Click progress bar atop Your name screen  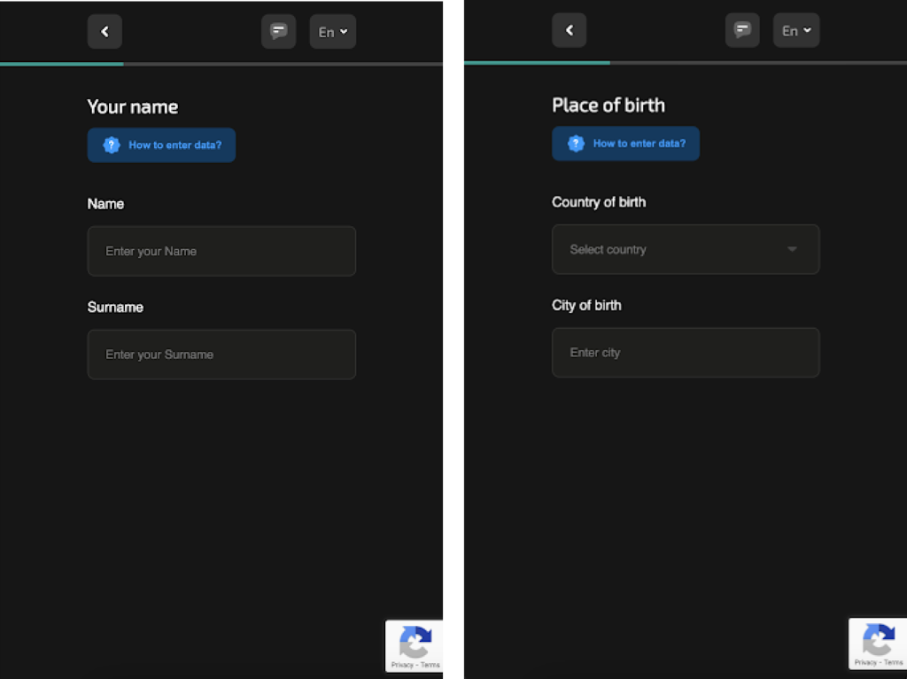221,64
